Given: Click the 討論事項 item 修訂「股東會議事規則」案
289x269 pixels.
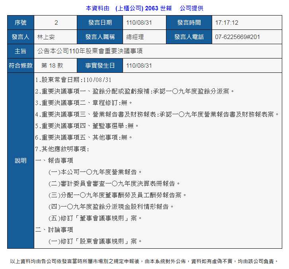Looking at the screenshot, I should pos(95,242).
